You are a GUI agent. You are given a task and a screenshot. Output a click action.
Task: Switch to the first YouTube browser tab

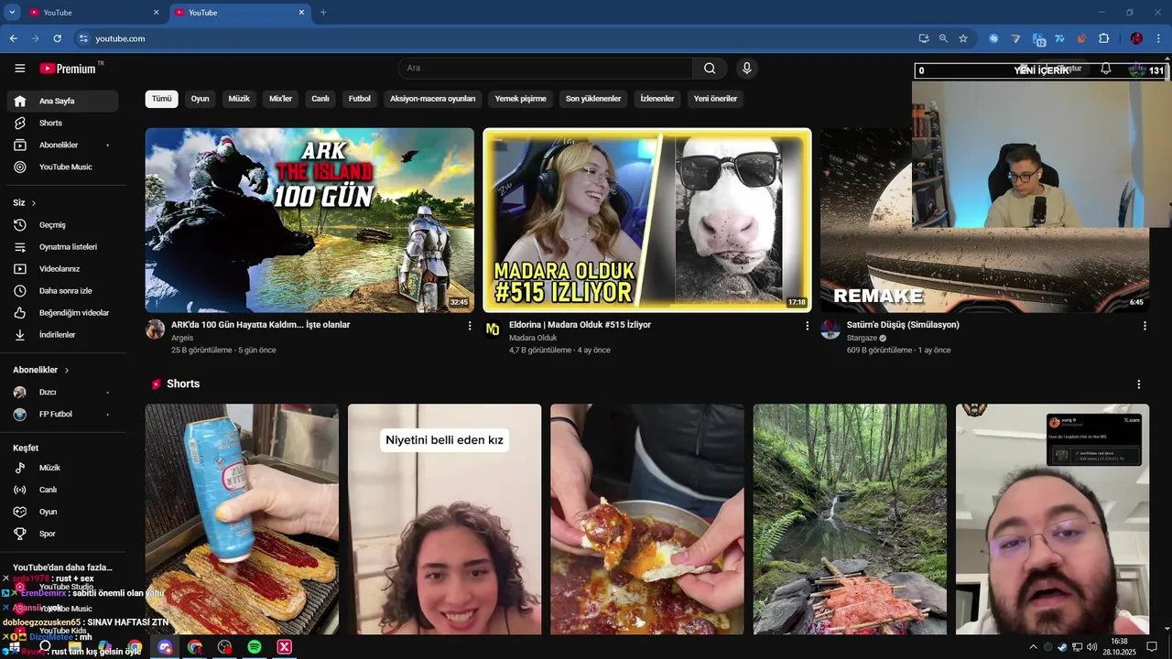pyautogui.click(x=93, y=13)
